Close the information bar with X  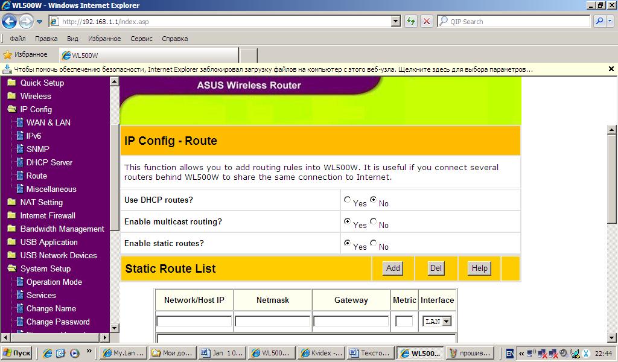click(611, 69)
